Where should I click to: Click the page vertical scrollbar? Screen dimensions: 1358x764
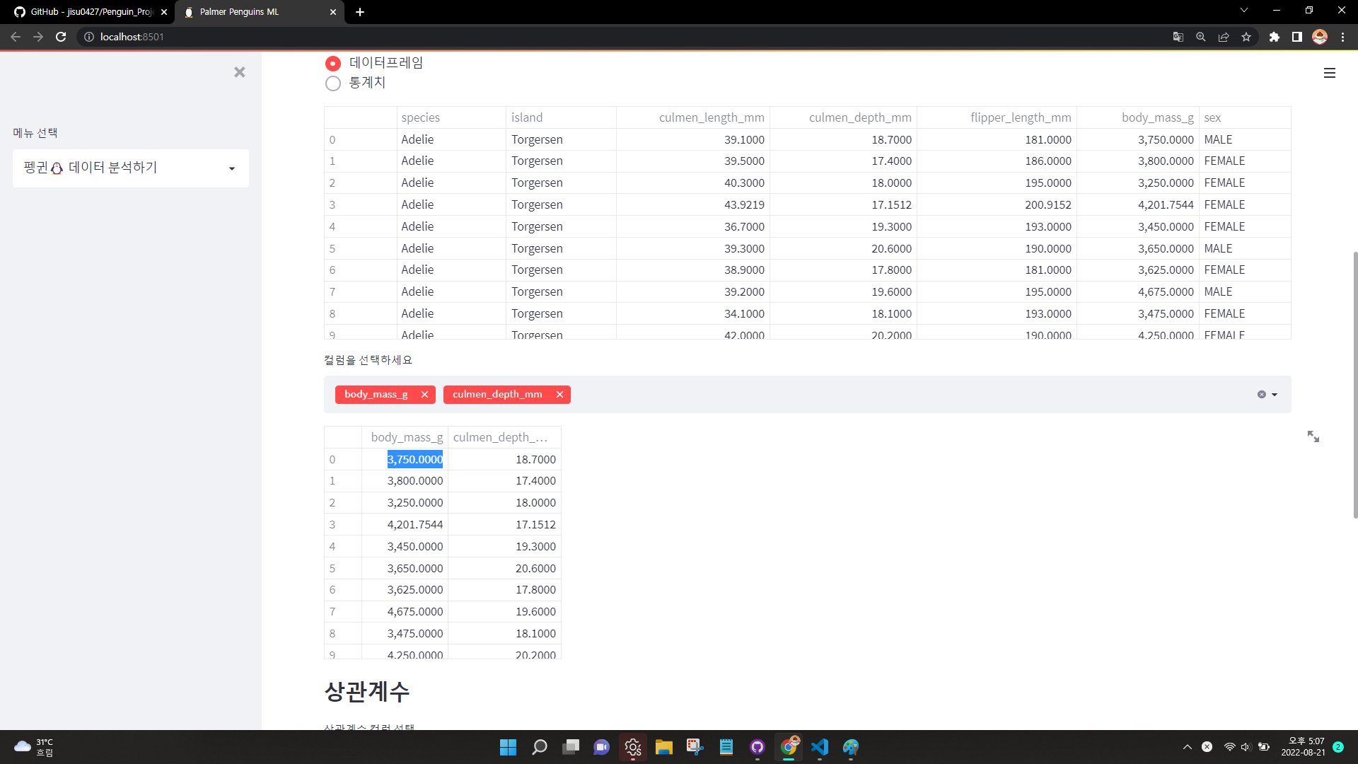tap(1355, 386)
